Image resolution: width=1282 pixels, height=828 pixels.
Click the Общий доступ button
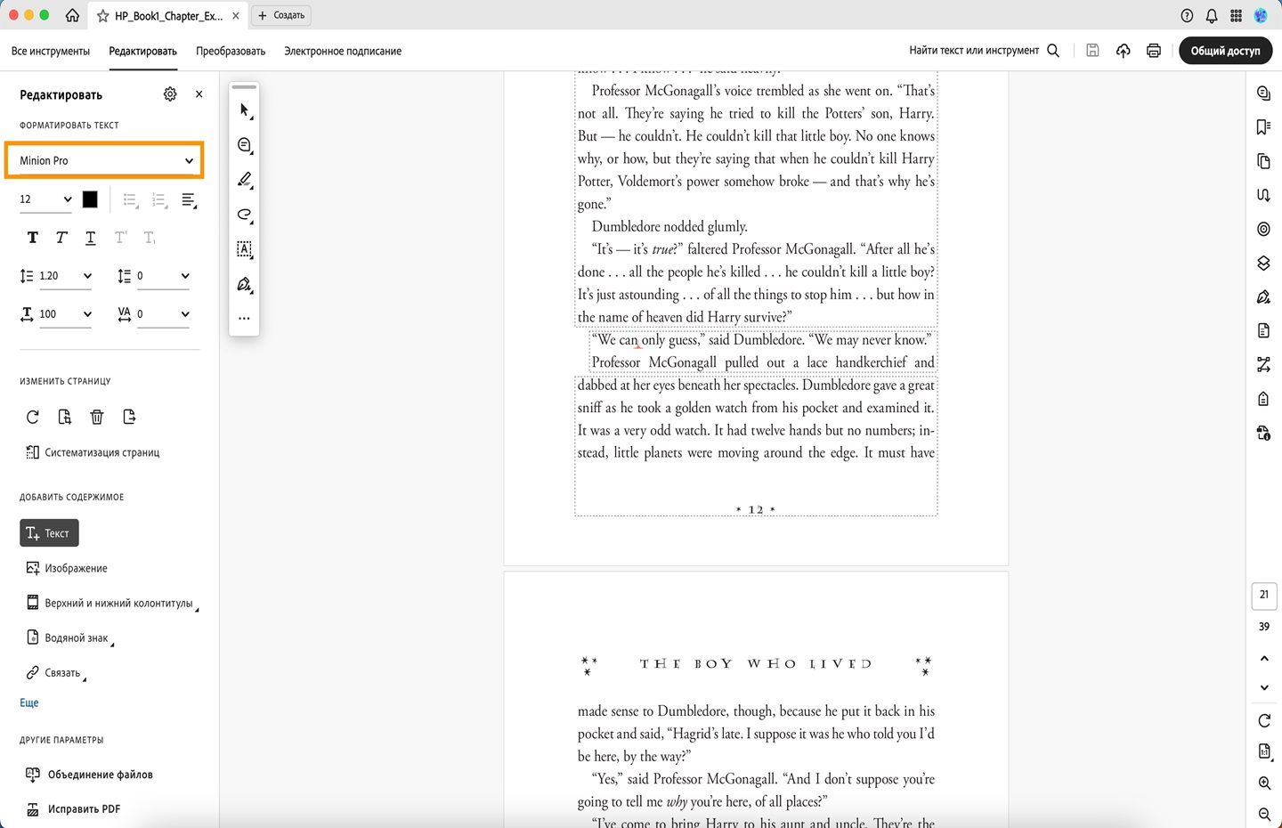click(1225, 51)
